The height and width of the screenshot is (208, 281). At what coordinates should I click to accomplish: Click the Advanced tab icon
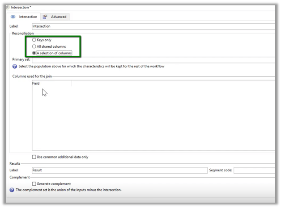click(45, 17)
